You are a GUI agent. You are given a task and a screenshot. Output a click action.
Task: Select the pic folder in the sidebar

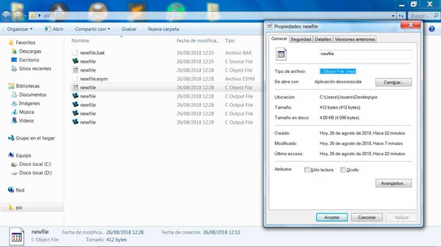tap(19, 207)
